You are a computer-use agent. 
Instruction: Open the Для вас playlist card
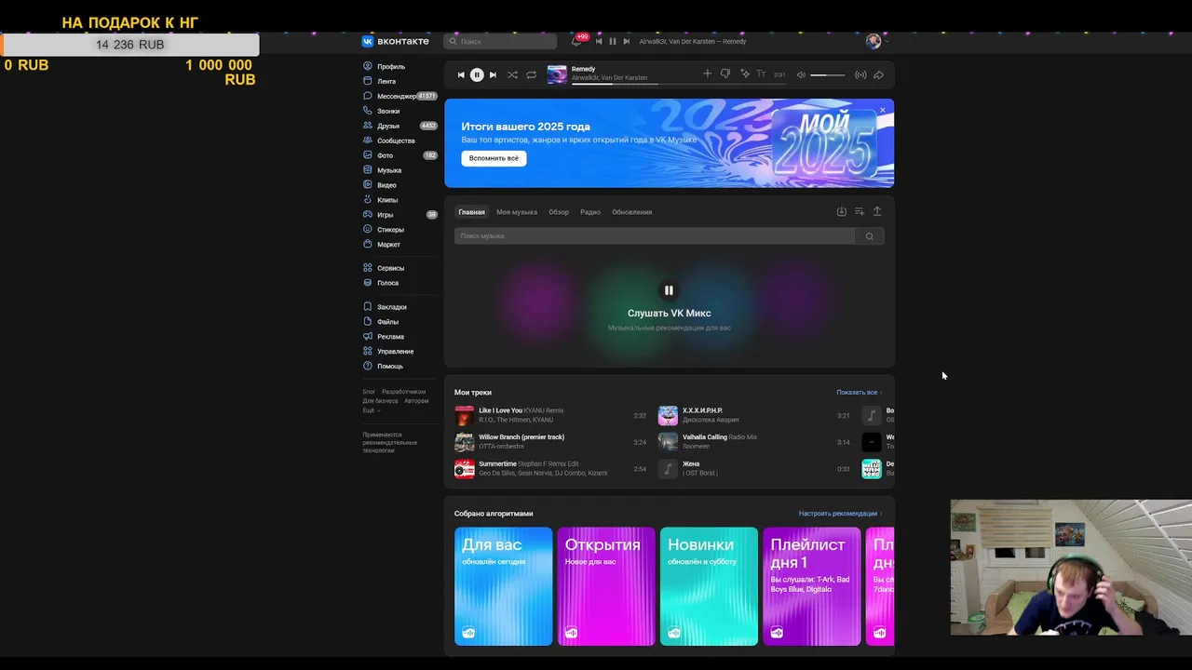coord(503,586)
